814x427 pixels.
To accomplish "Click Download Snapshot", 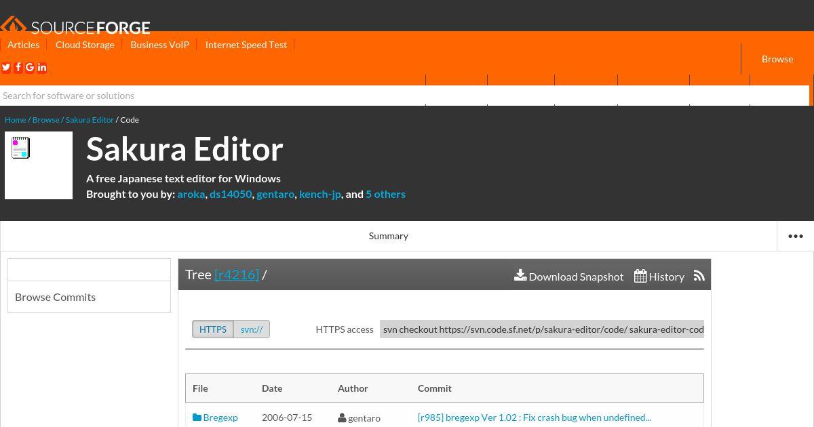I will tap(568, 276).
